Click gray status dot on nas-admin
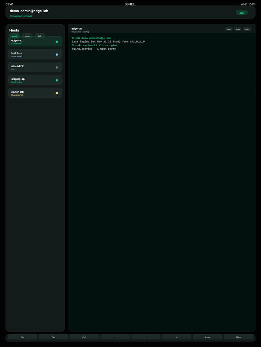The width and height of the screenshot is (261, 347). pos(57,67)
